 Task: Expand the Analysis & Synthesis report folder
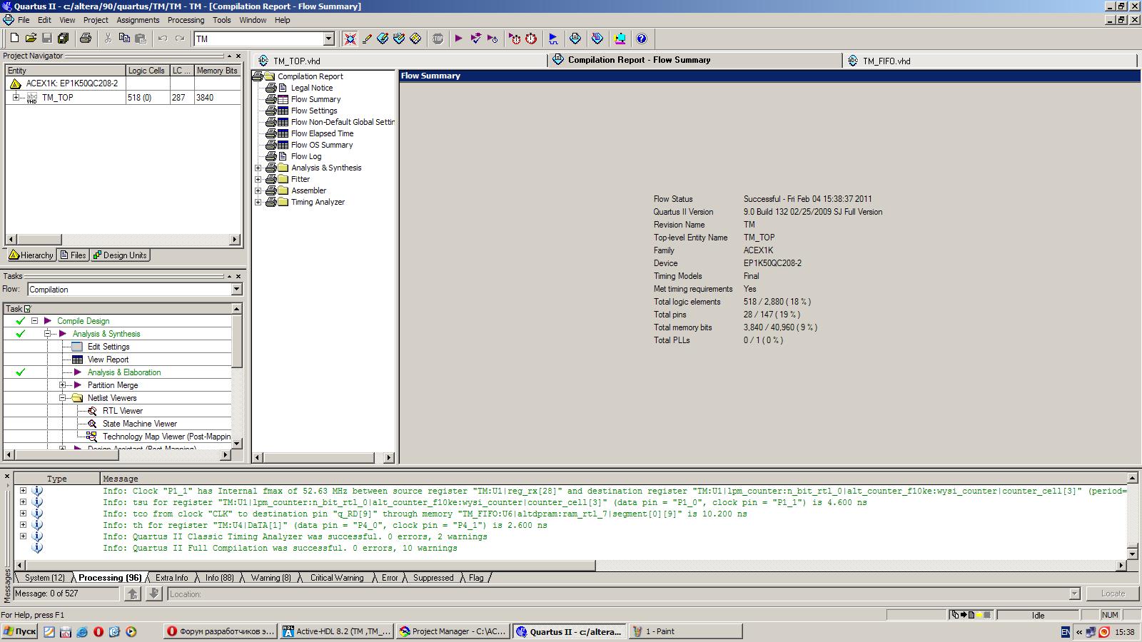coord(258,168)
